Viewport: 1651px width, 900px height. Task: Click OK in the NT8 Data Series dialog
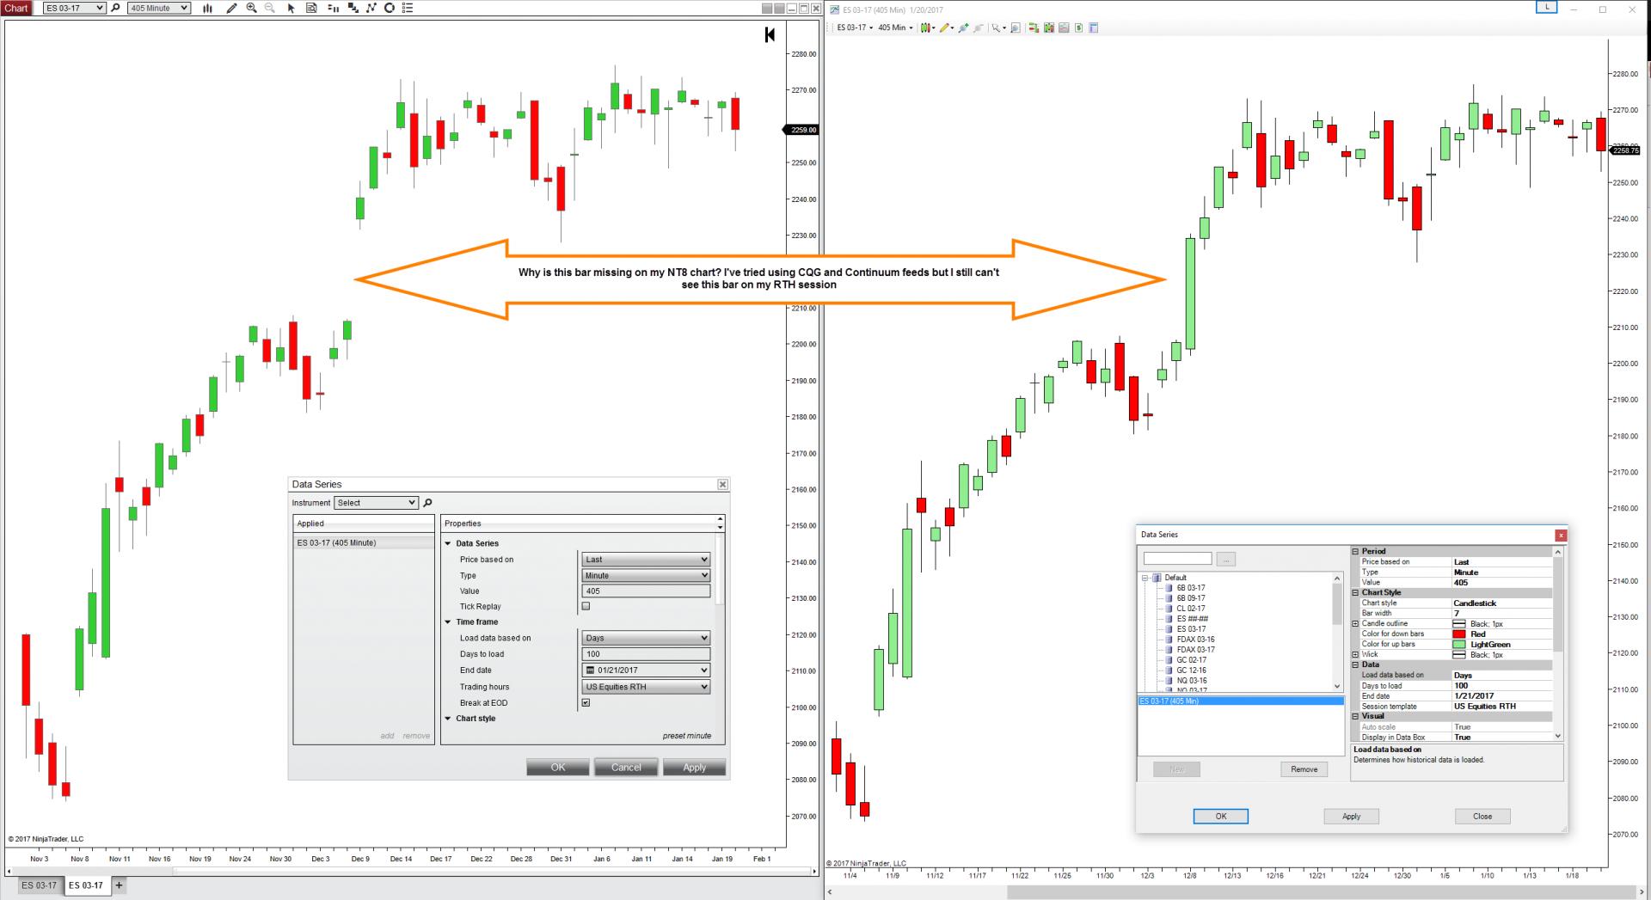click(x=558, y=768)
